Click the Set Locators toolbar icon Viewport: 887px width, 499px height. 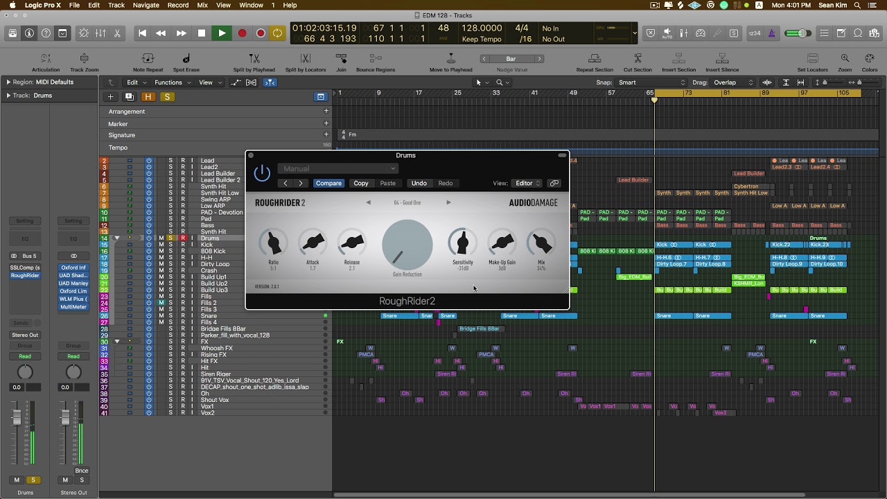tap(812, 59)
